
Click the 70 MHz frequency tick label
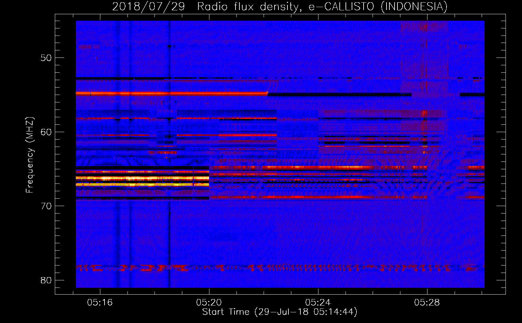pyautogui.click(x=46, y=206)
